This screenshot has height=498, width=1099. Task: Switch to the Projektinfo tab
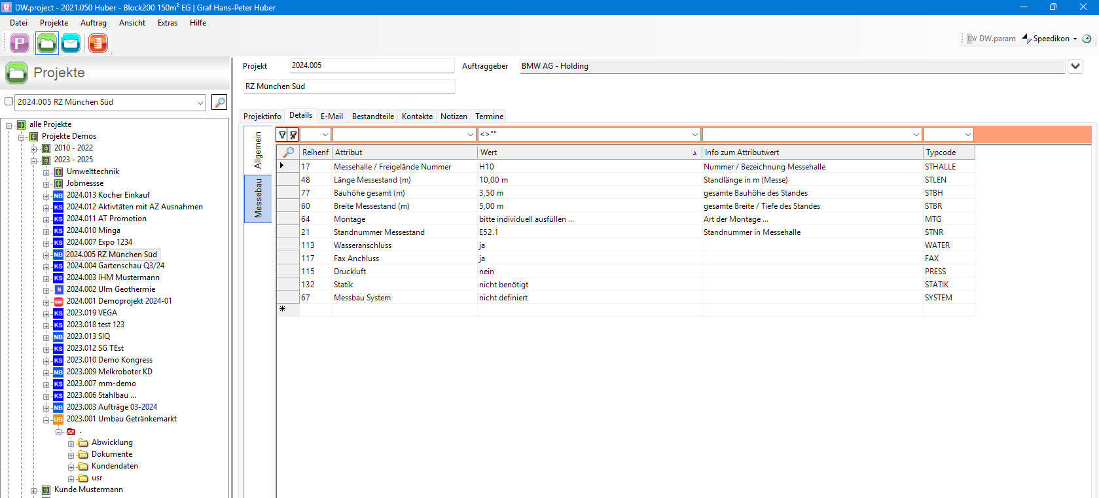pos(262,116)
